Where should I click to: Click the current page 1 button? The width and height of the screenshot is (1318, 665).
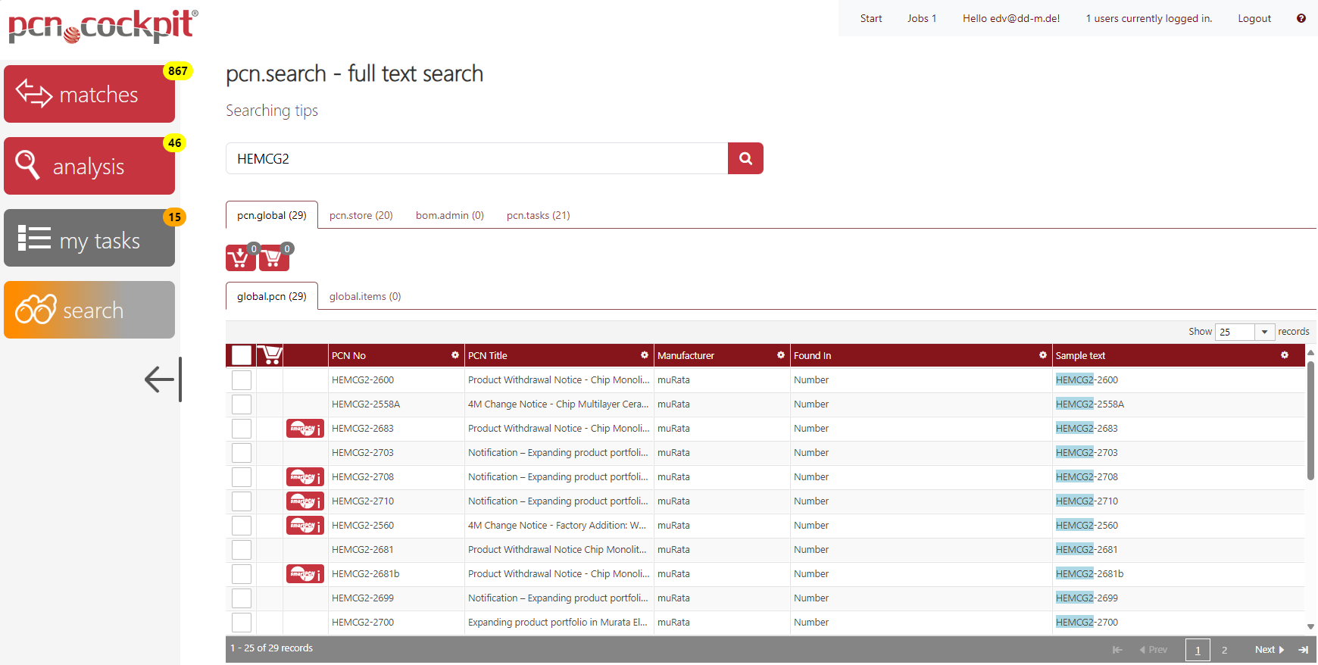click(1198, 650)
